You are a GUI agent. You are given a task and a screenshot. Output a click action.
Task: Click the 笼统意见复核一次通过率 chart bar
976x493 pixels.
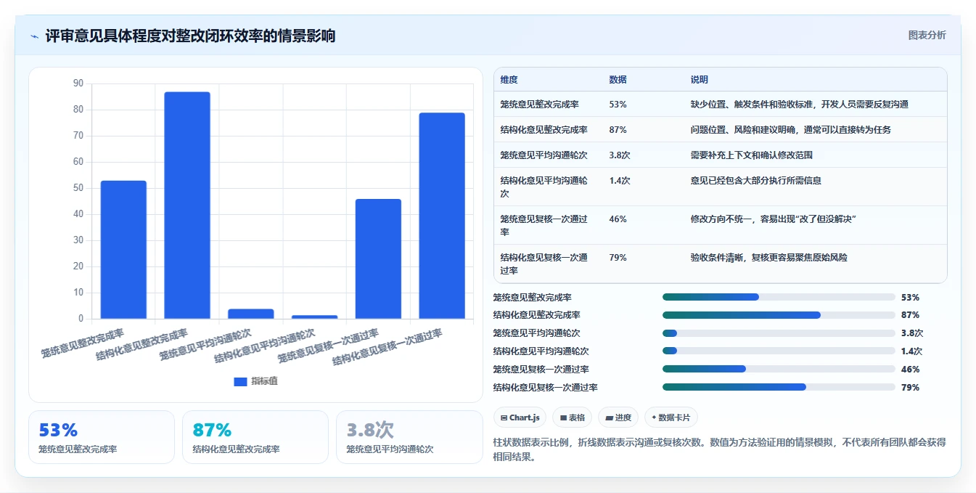(x=378, y=258)
